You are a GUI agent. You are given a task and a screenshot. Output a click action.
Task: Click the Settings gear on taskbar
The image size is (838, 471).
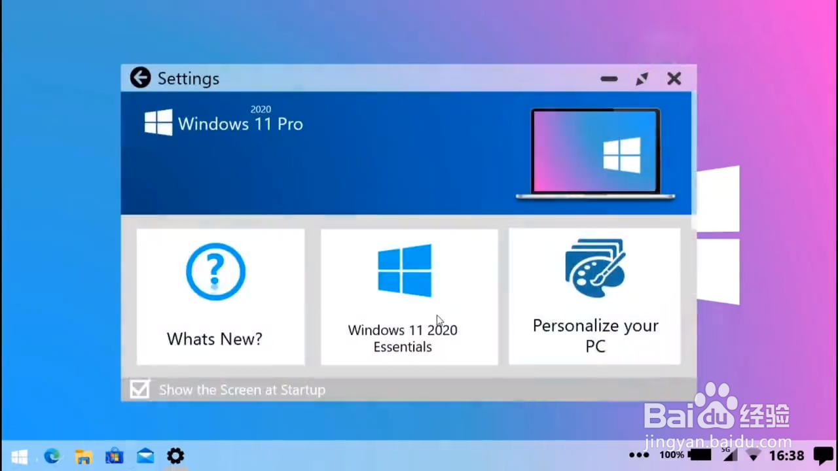(x=175, y=456)
